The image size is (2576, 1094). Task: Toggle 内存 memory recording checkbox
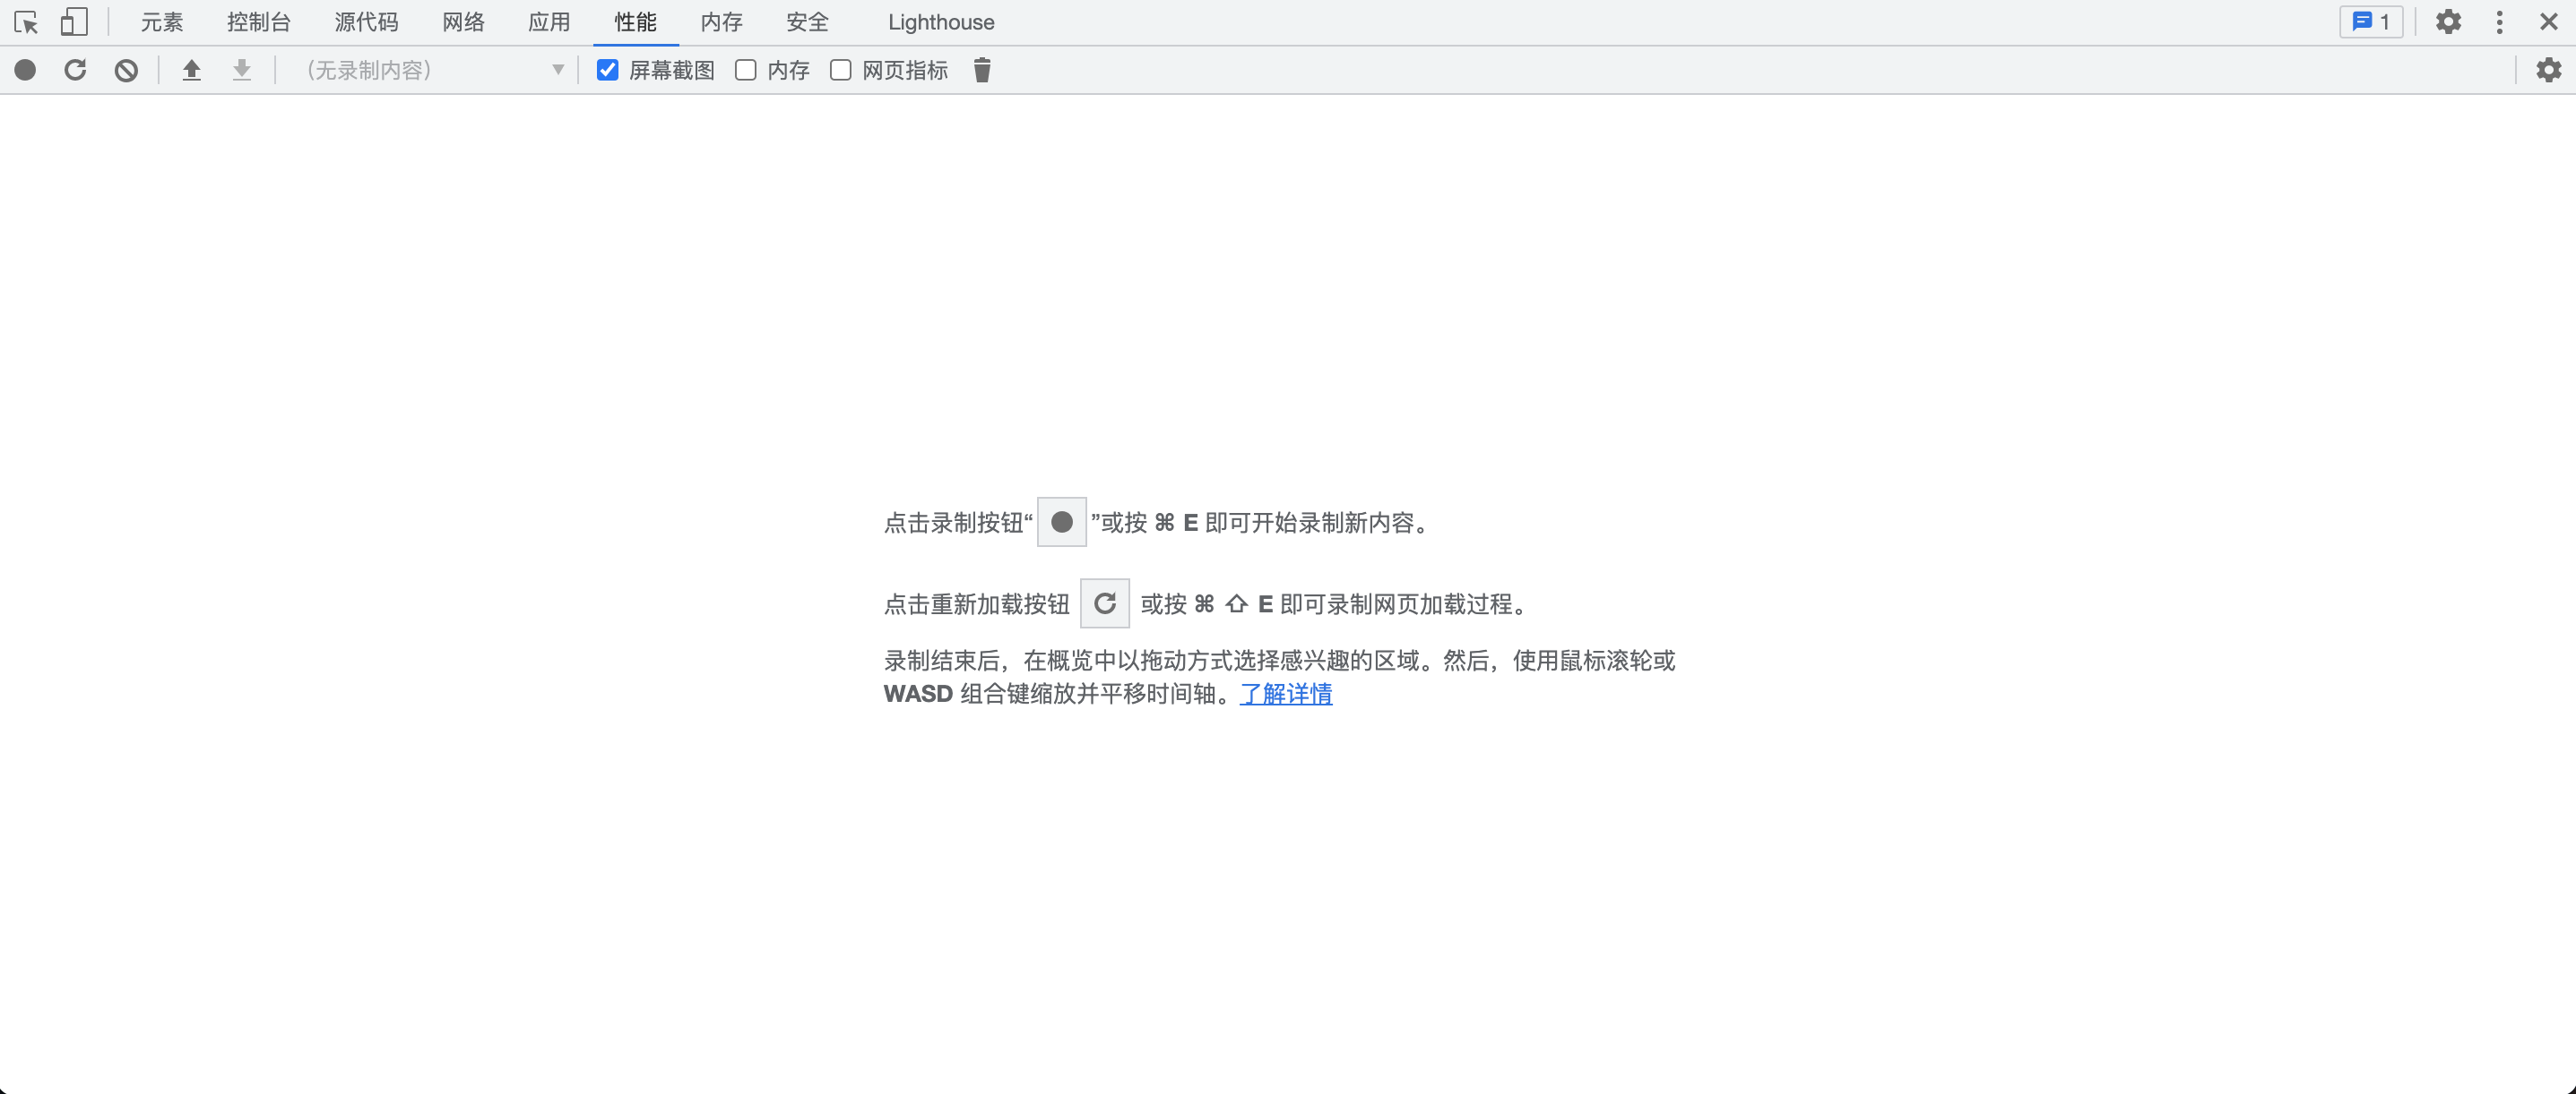(746, 71)
